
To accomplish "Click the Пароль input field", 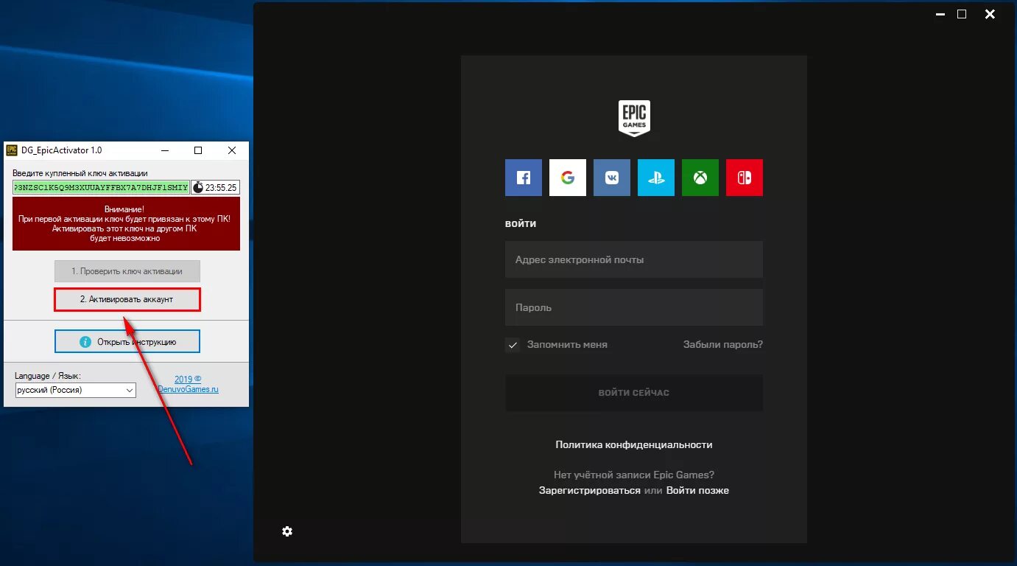I will click(x=634, y=307).
